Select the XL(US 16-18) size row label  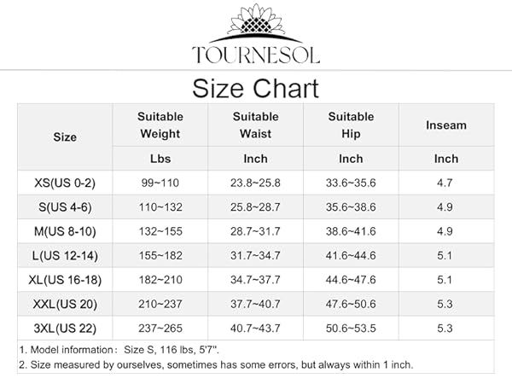pyautogui.click(x=65, y=280)
